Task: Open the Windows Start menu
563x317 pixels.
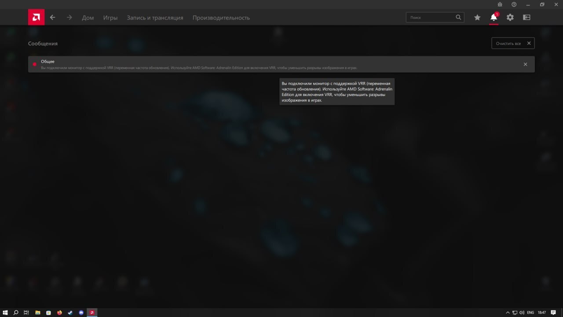Action: [5, 313]
